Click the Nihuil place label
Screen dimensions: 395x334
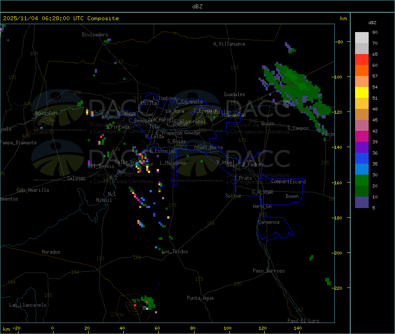(104, 200)
